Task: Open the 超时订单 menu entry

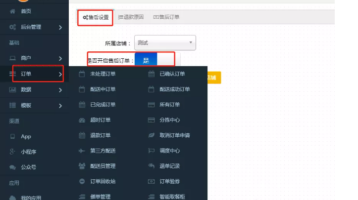Action: (100, 120)
